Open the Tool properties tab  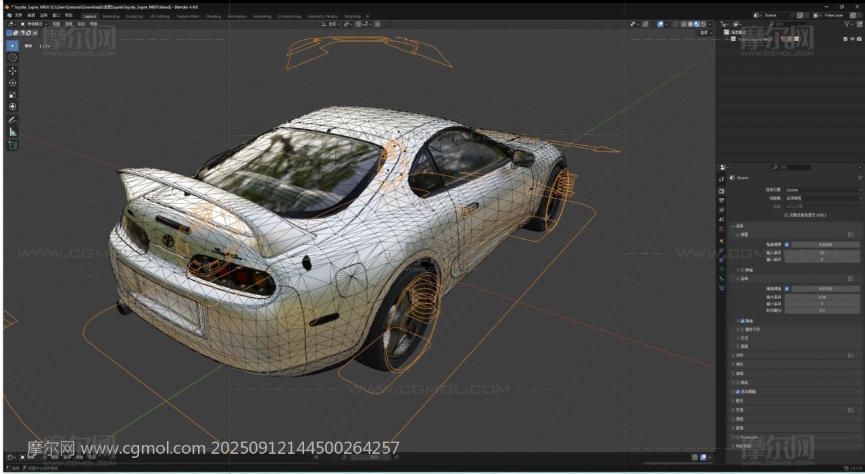(722, 179)
